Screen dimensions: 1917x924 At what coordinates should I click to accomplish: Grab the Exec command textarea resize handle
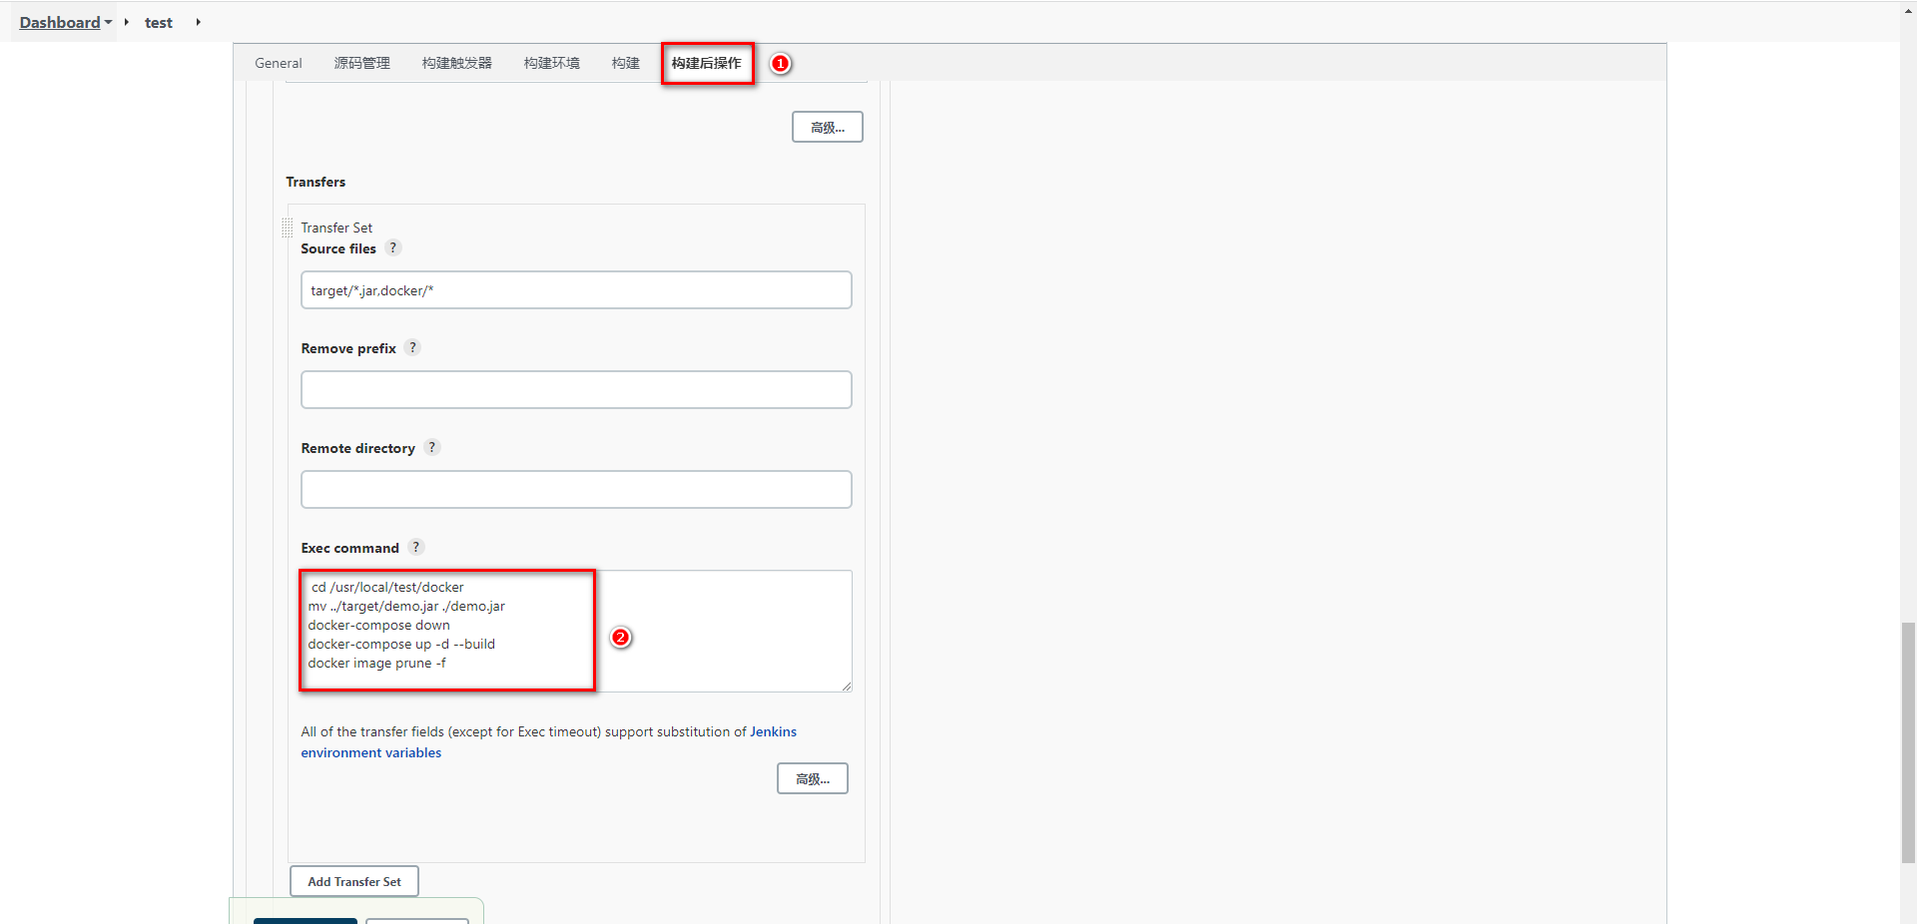pyautogui.click(x=846, y=686)
